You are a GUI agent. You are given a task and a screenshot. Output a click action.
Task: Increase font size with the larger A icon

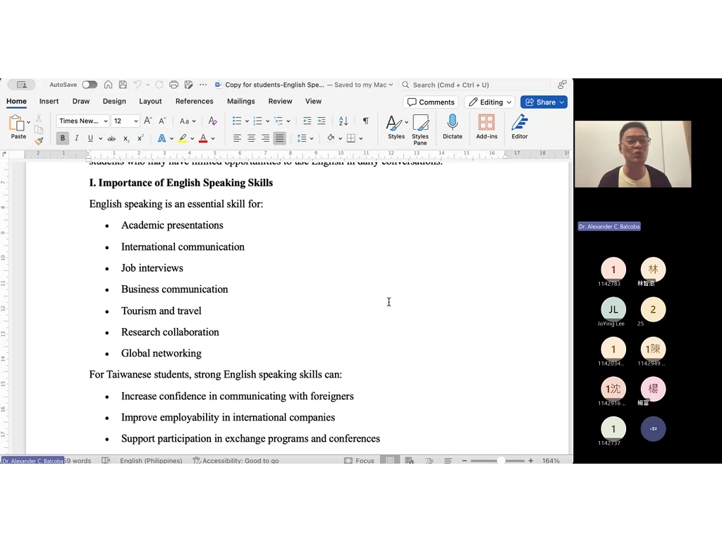148,121
